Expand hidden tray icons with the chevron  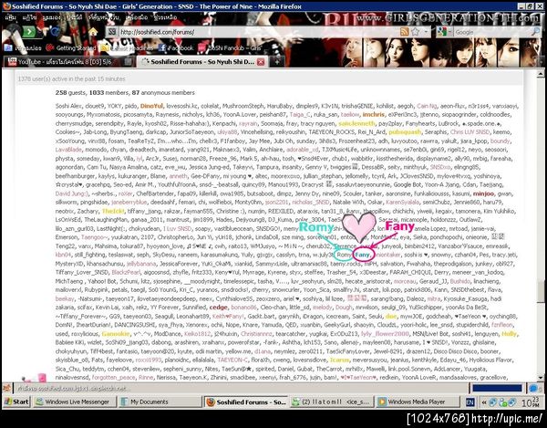coord(484,402)
